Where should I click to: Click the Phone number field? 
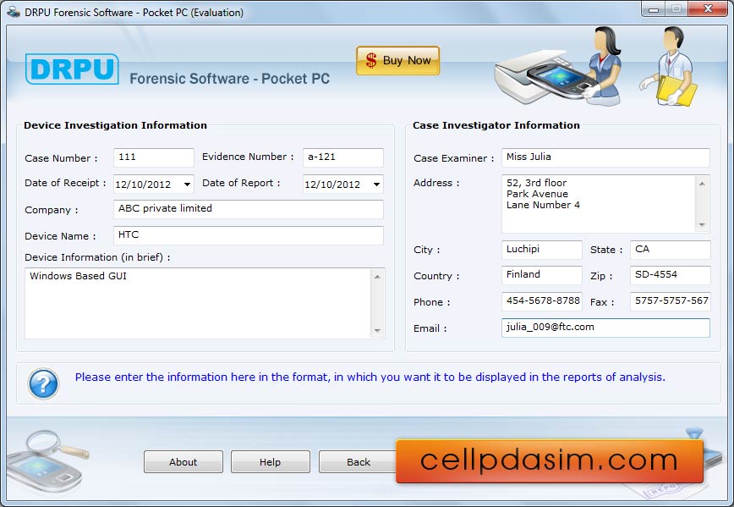541,301
